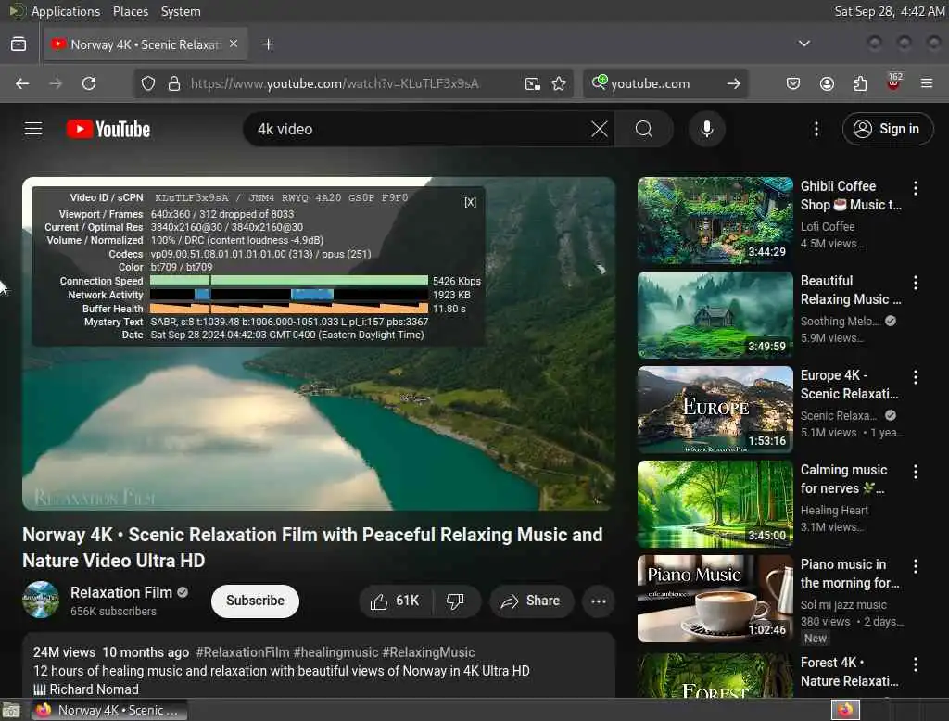Play Ghibli Coffee Shop thumbnail
Screen dimensions: 949x721
point(715,221)
